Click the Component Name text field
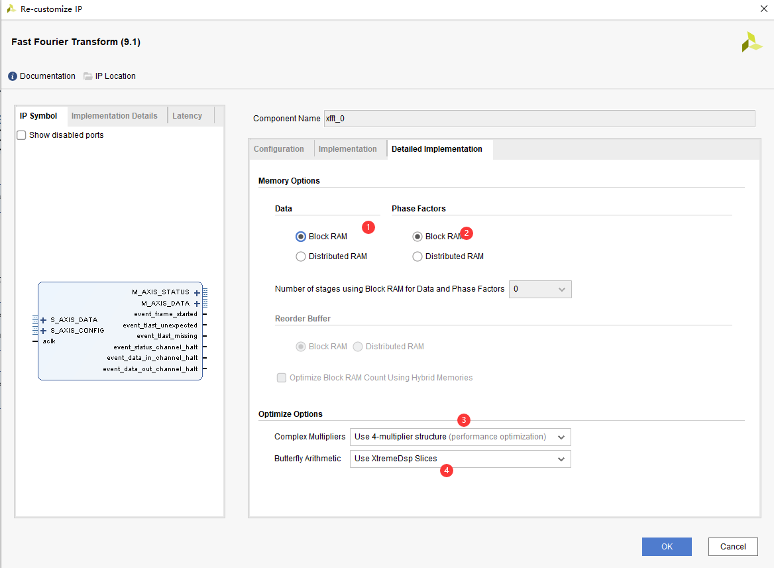 (539, 119)
